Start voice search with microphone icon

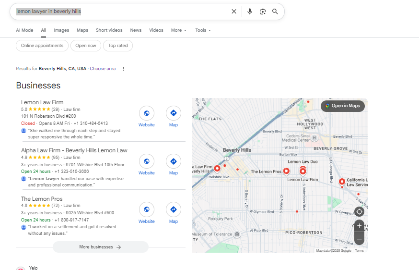point(250,12)
